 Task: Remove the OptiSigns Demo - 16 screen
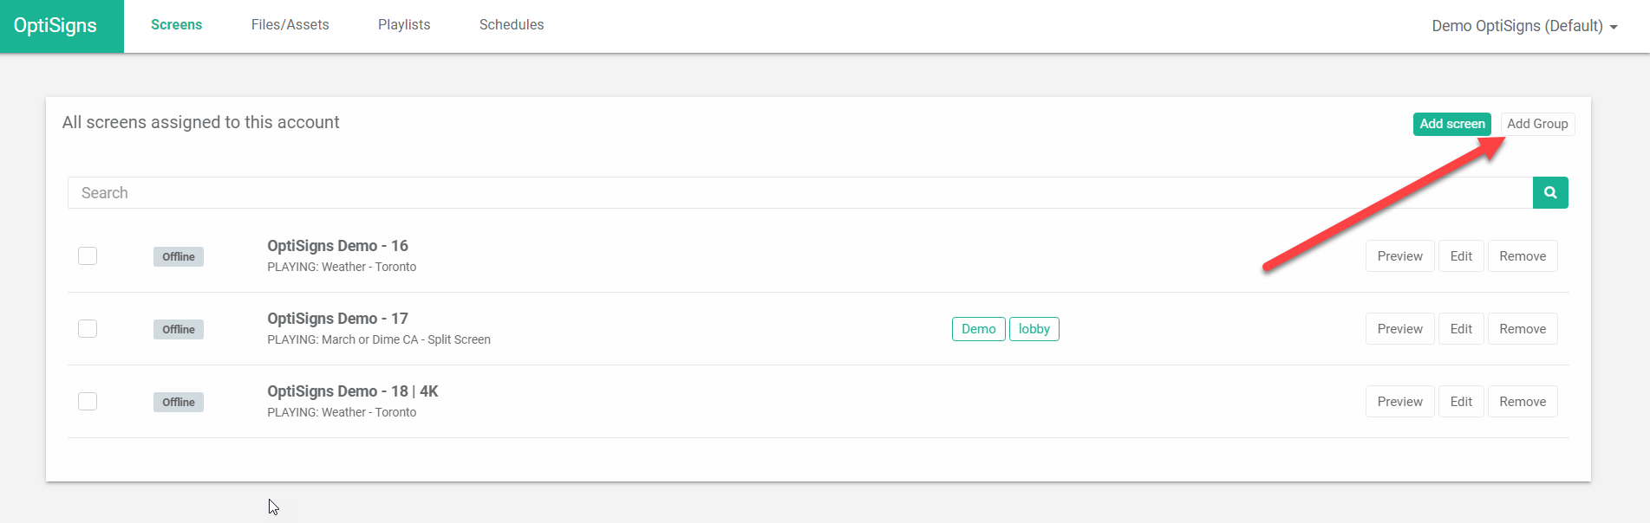[x=1523, y=256]
